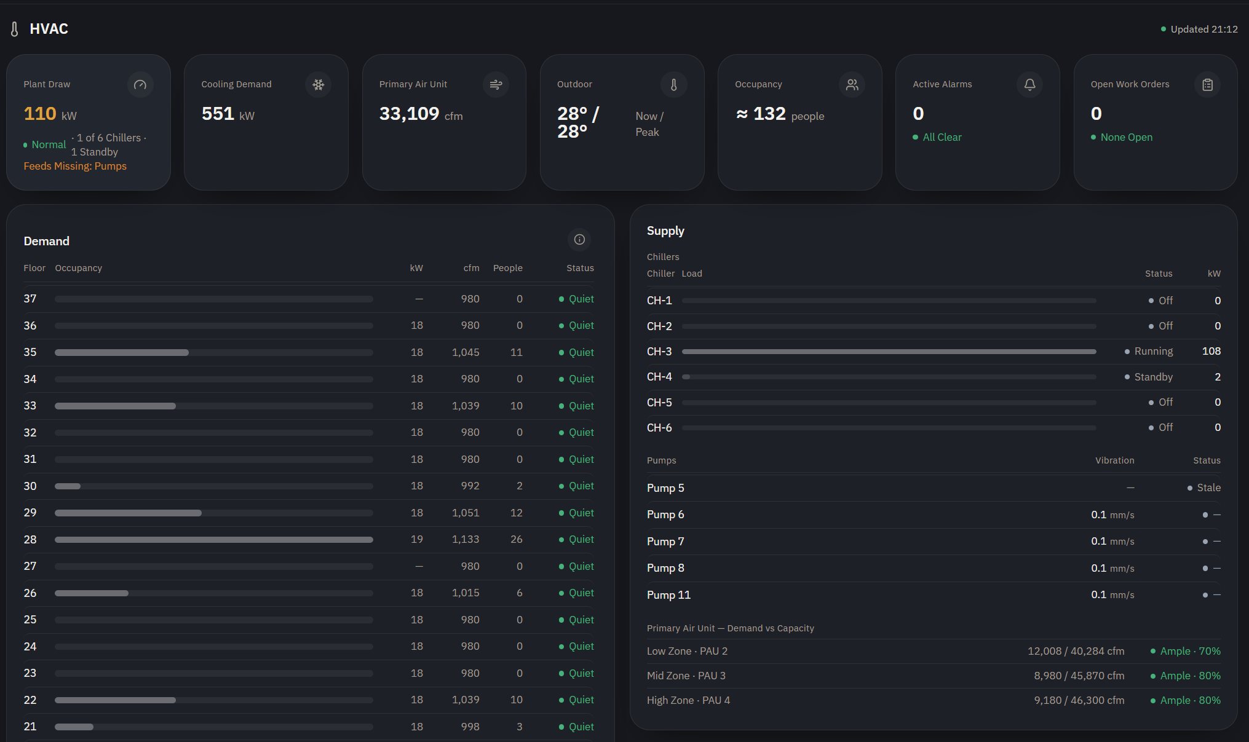1249x742 pixels.
Task: Click the 9,180 / 46,300 cfm High Zone value
Action: [1079, 700]
